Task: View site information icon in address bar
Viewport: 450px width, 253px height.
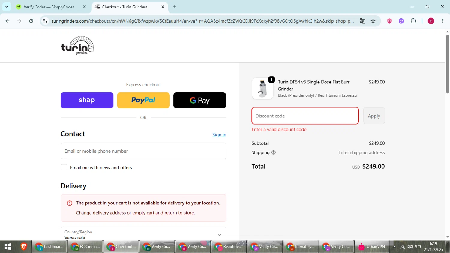Action: (x=45, y=21)
